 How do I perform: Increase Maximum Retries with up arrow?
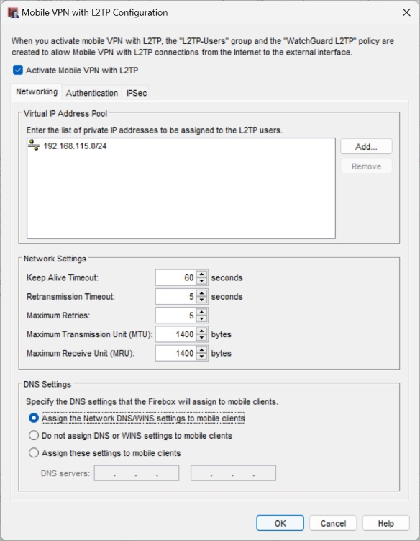201,312
